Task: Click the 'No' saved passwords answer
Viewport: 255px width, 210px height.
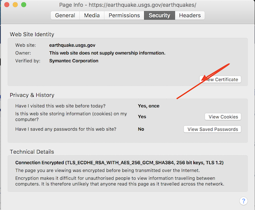Action: tap(141, 129)
